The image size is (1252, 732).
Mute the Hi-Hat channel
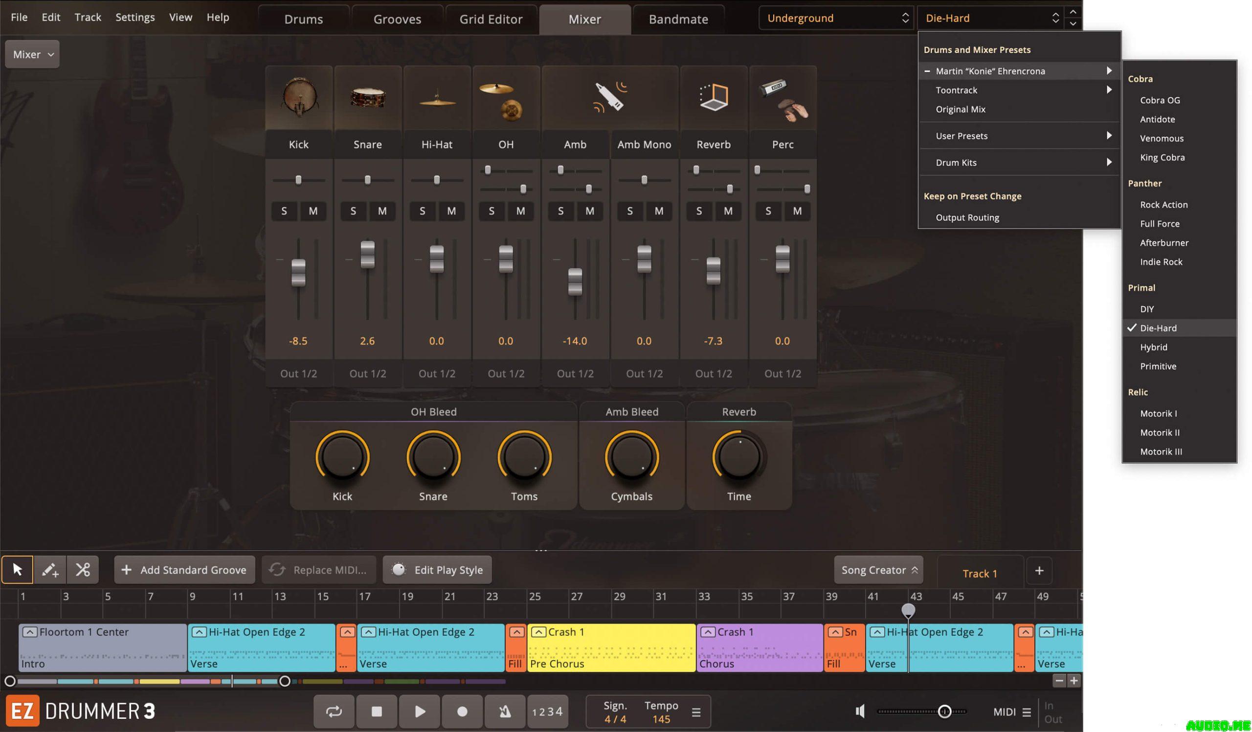[451, 211]
